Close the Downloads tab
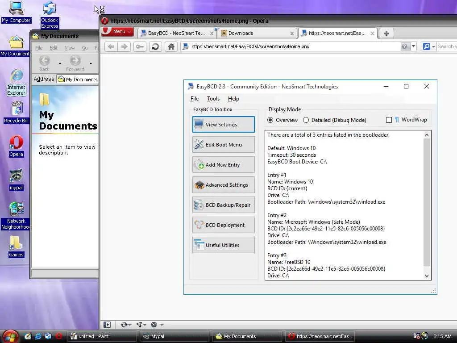The width and height of the screenshot is (457, 343). (292, 33)
